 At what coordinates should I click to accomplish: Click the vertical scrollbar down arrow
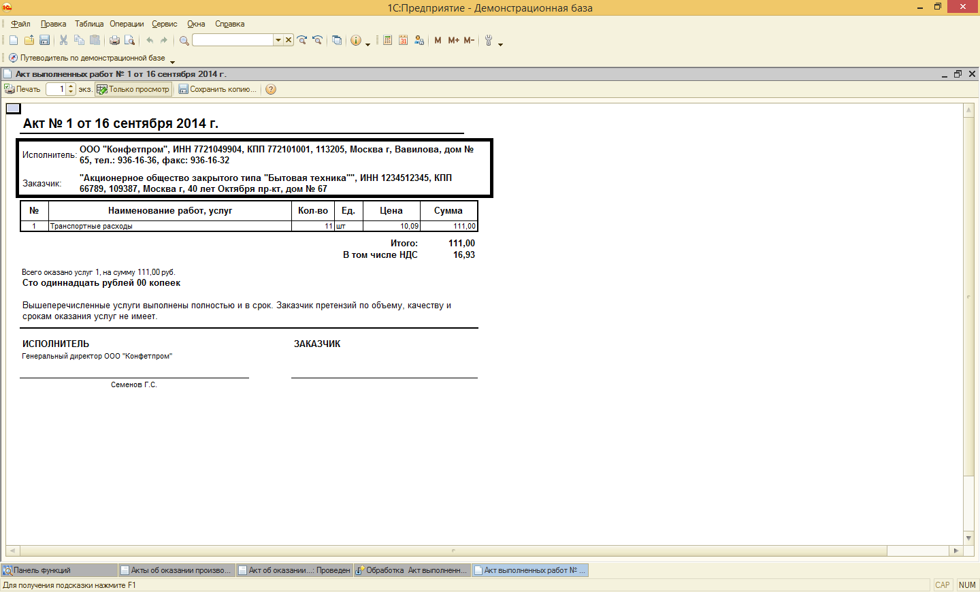969,538
